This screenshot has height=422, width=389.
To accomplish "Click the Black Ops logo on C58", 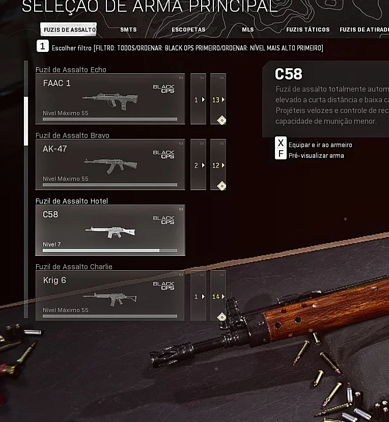I will click(x=163, y=220).
